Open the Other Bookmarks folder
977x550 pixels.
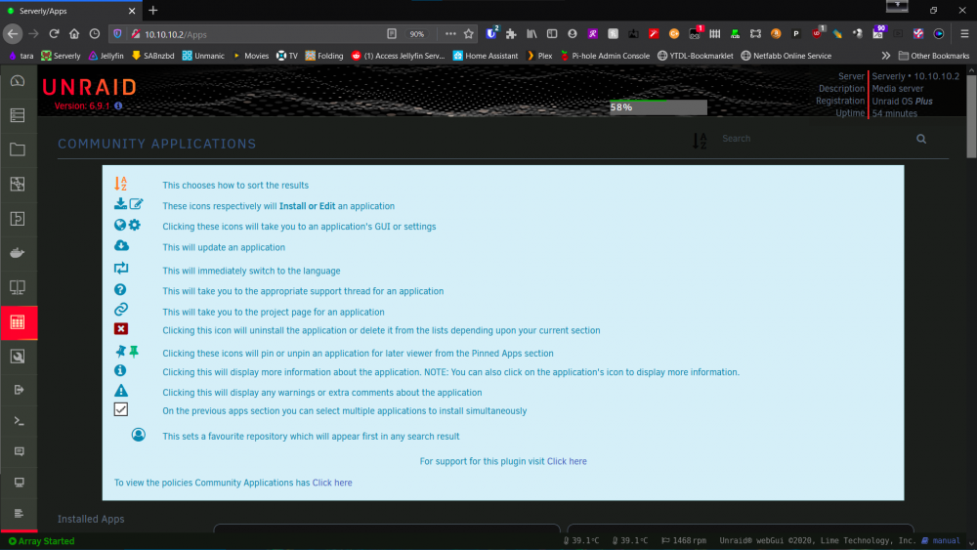click(x=933, y=56)
